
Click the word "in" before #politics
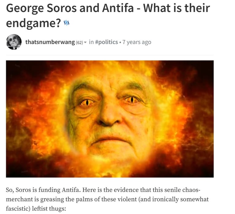pyautogui.click(x=91, y=42)
